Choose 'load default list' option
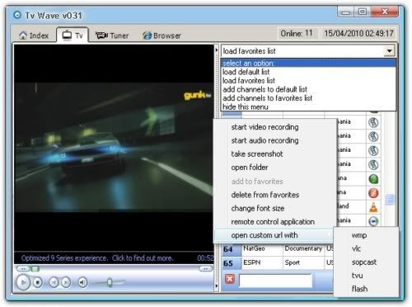The image size is (412, 307). (246, 72)
